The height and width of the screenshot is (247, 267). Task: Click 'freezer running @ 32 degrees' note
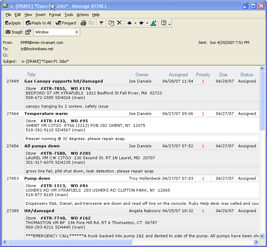[76, 139]
